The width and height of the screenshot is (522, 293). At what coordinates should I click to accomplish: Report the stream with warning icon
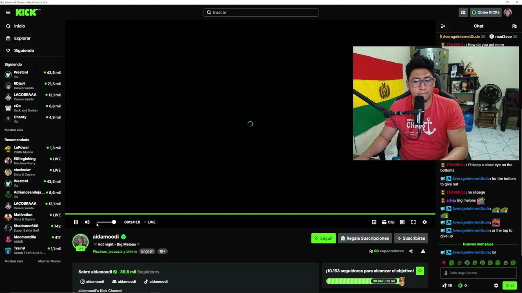point(423,251)
